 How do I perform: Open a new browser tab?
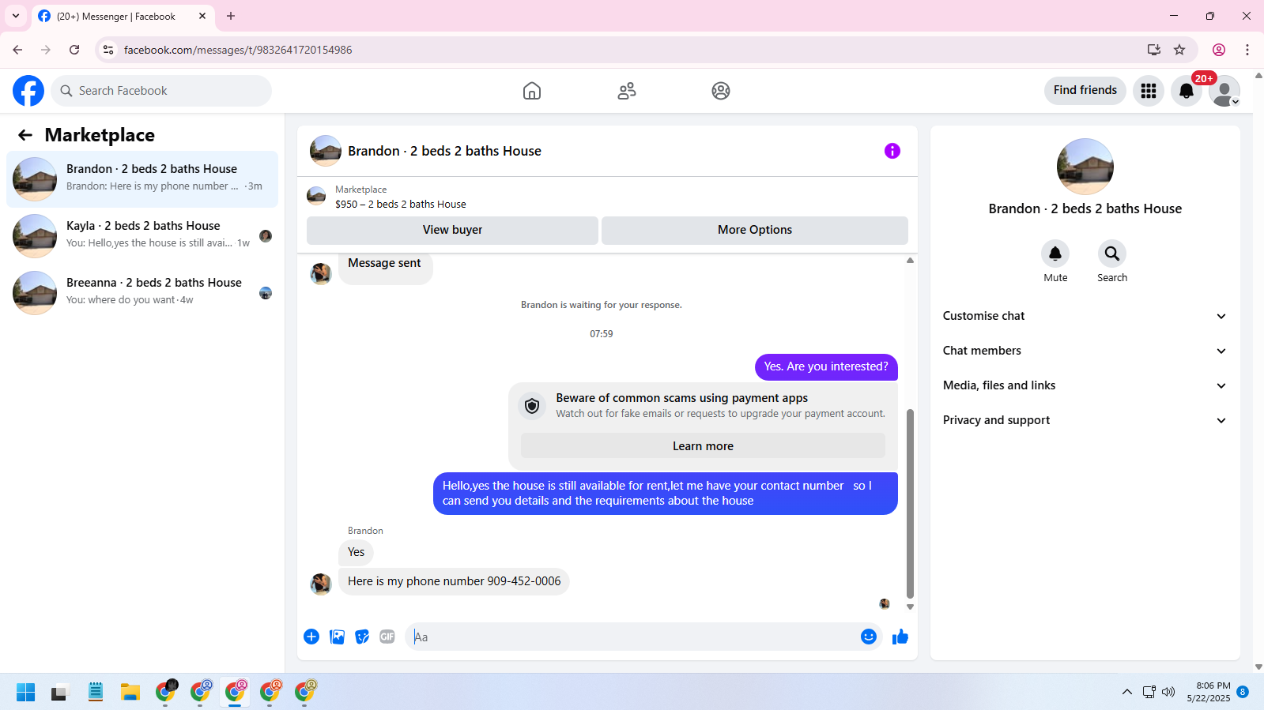pos(231,16)
